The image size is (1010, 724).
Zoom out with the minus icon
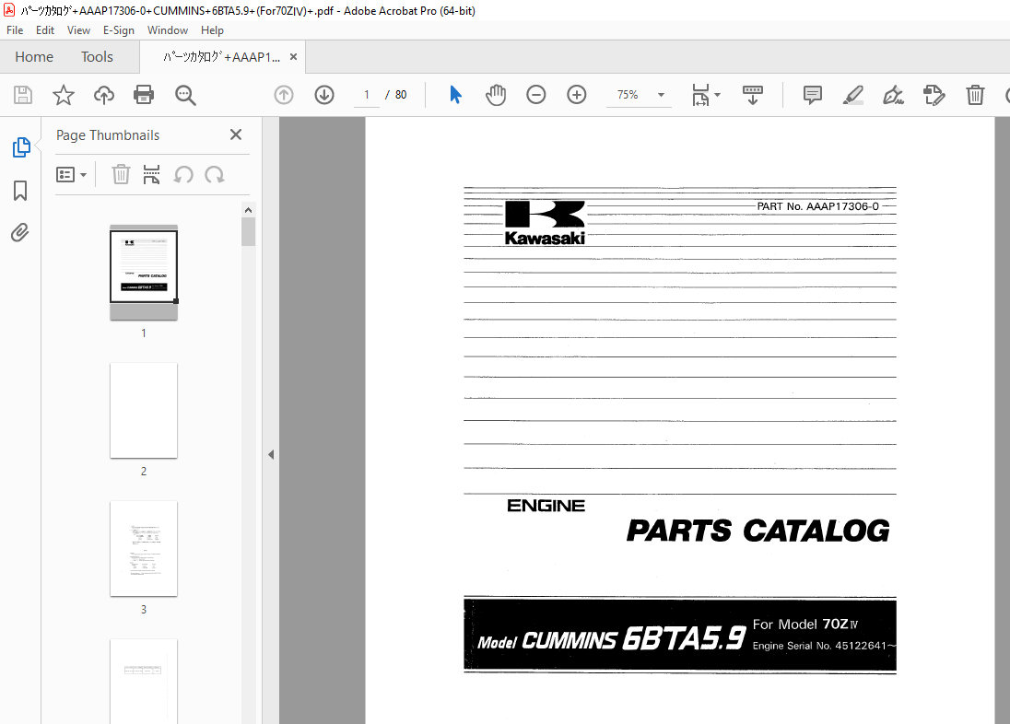536,95
